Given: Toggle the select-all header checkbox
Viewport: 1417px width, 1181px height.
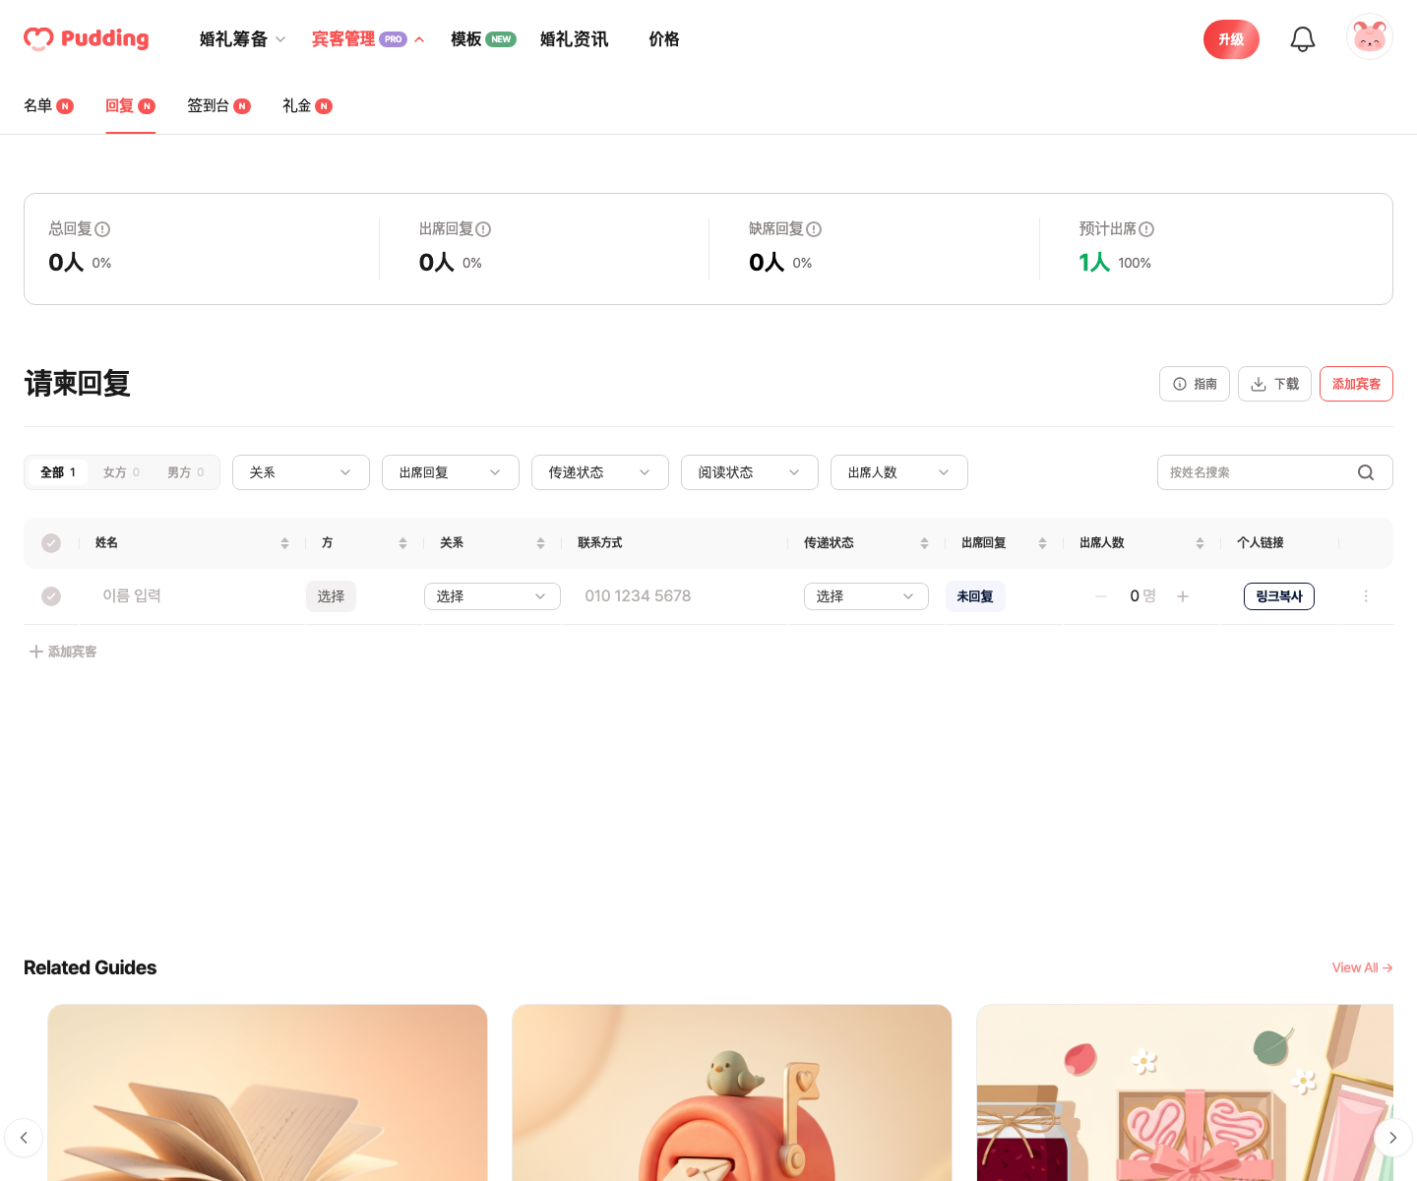Looking at the screenshot, I should (51, 543).
